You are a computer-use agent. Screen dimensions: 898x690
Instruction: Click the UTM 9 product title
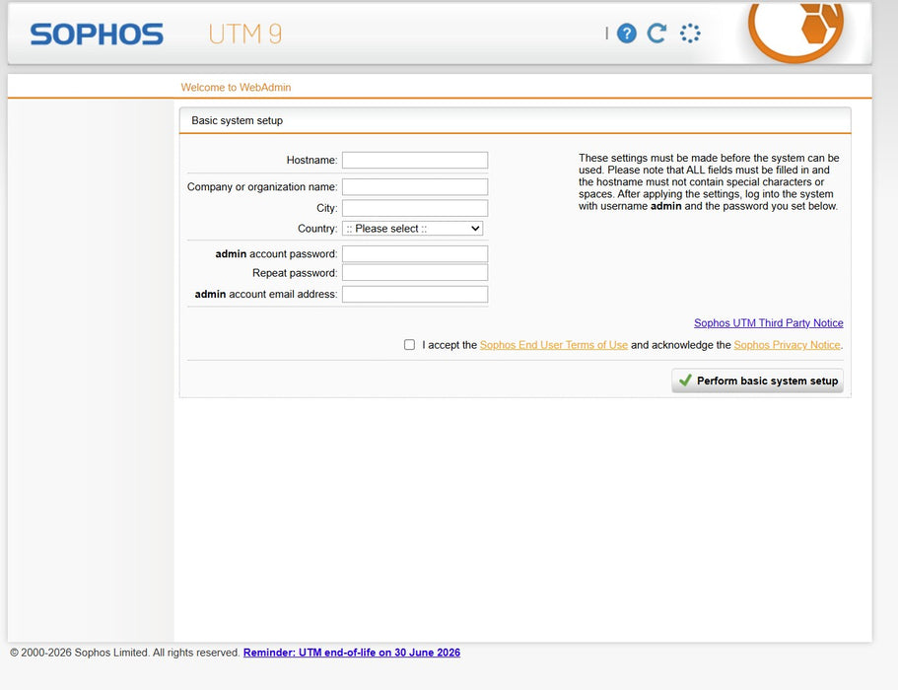(x=245, y=34)
